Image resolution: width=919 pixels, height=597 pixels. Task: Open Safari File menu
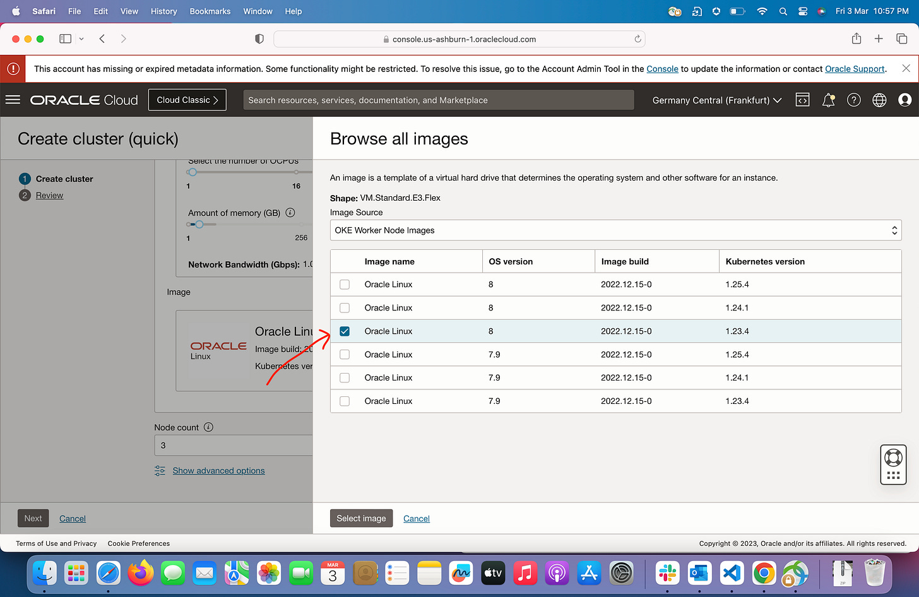[x=74, y=11]
